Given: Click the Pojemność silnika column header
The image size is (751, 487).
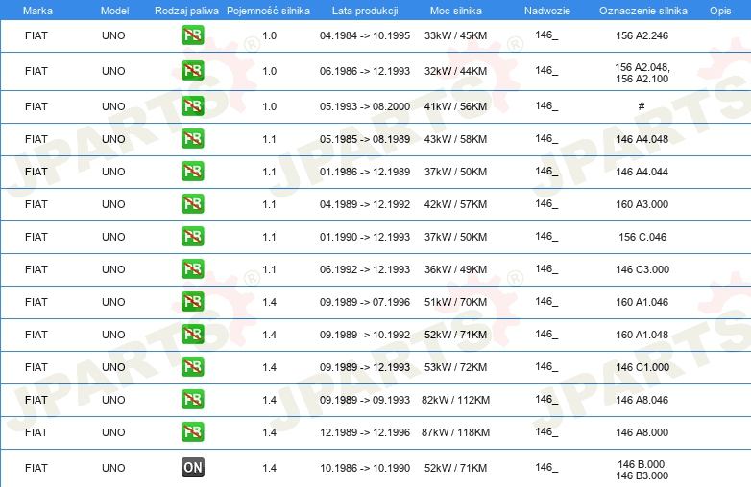Looking at the screenshot, I should pos(268,11).
